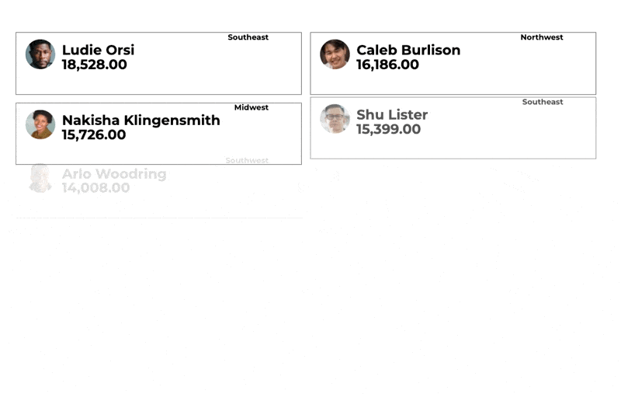This screenshot has height=394, width=621.
Task: Click the 15,726.00 sales figure
Action: pos(94,134)
